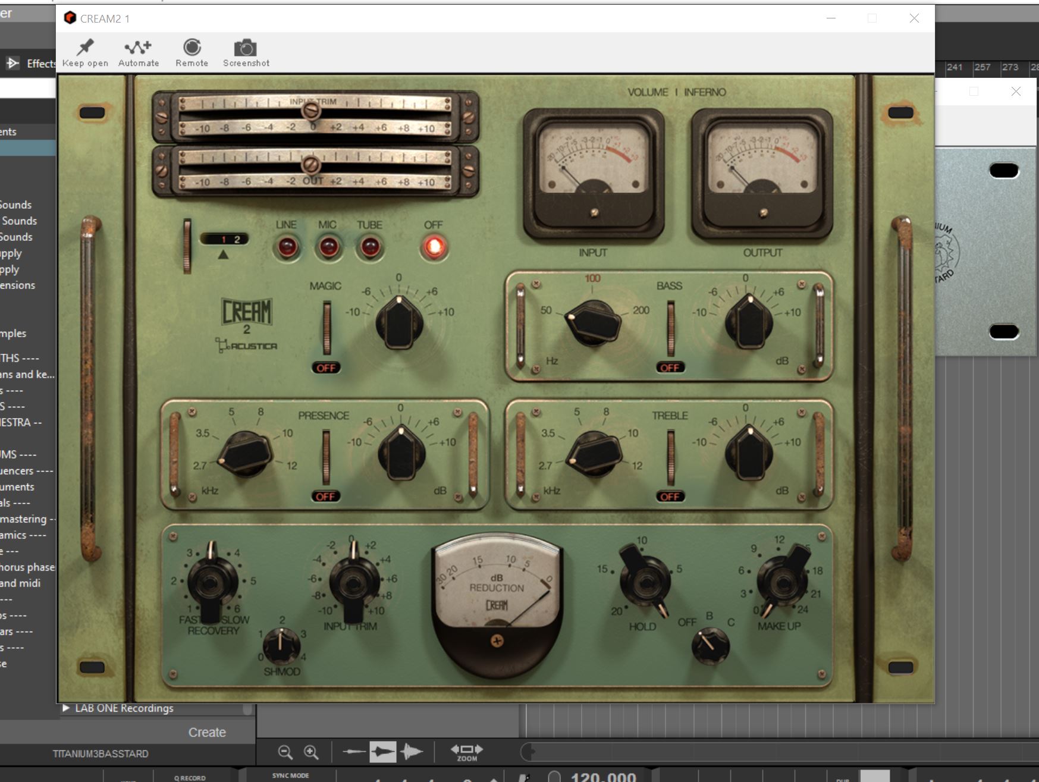Toggle the BASS band OFF switch
This screenshot has height=782, width=1039.
tap(670, 368)
